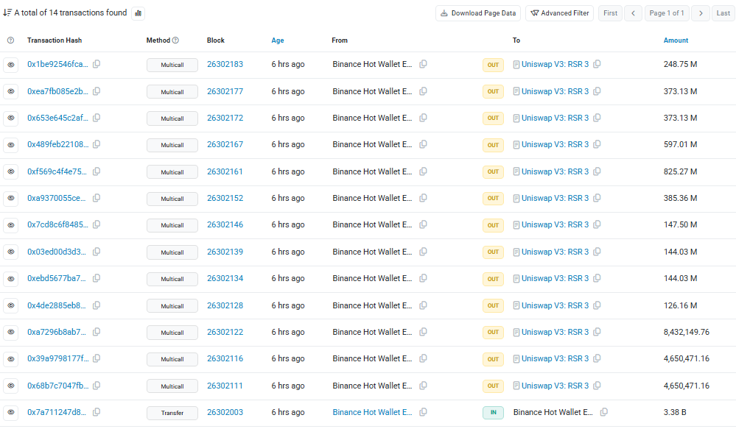Copy To address in Transfer row 26302003

(604, 412)
